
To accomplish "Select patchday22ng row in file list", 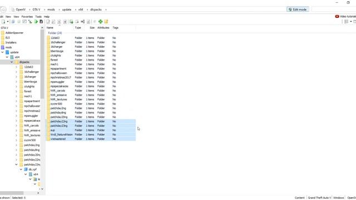I will coord(91,121).
